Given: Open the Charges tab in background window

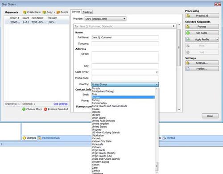Looking at the screenshot, I should coord(29,138).
